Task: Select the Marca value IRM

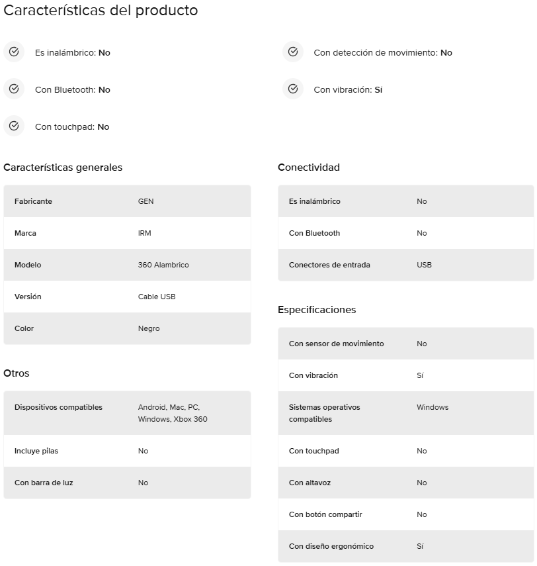Action: 145,233
